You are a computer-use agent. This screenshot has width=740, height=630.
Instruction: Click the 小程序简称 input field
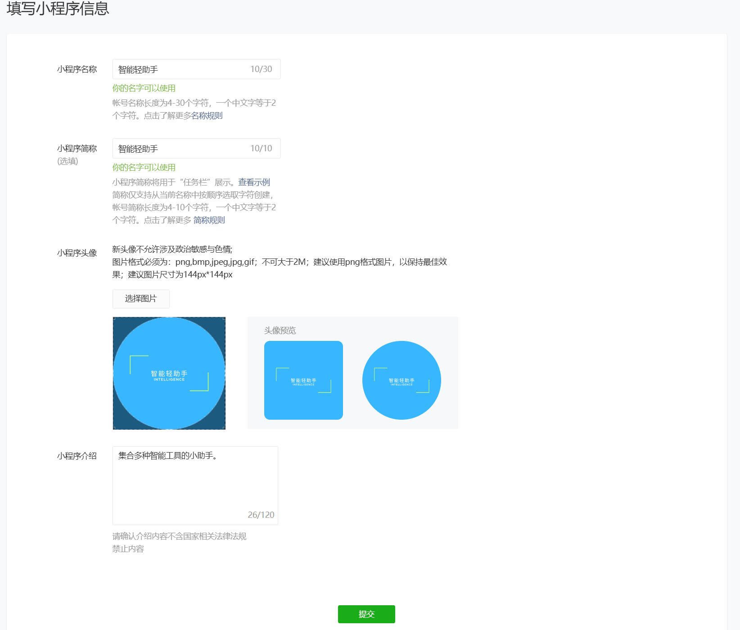tap(196, 149)
